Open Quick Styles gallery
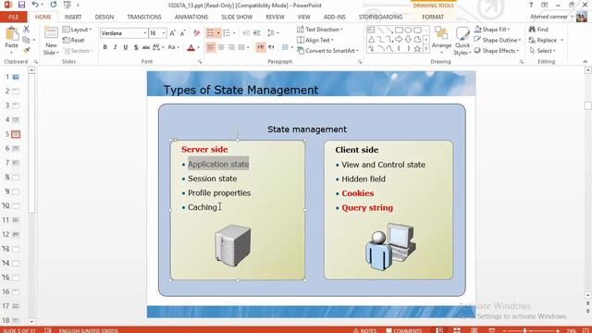 pos(462,41)
